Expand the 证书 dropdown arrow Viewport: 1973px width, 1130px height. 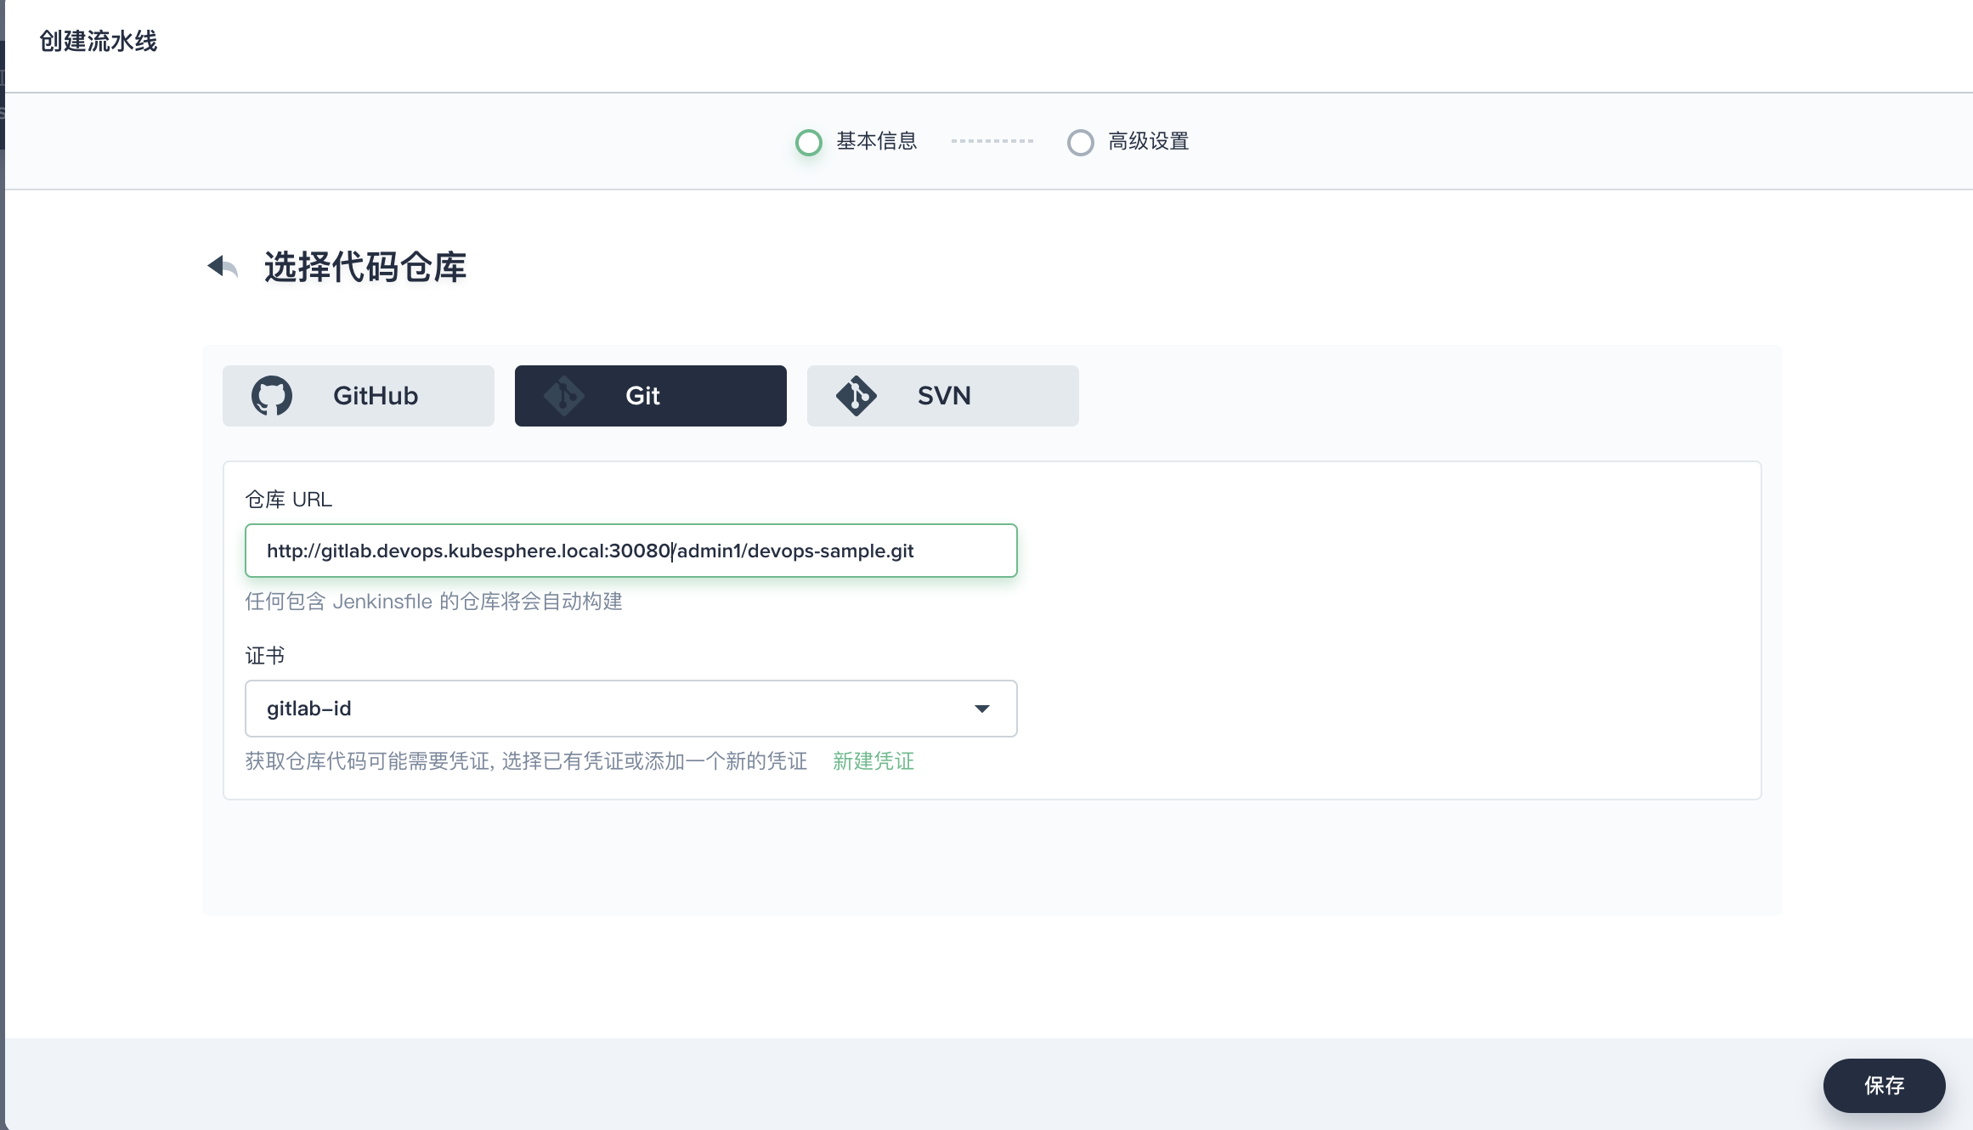981,709
